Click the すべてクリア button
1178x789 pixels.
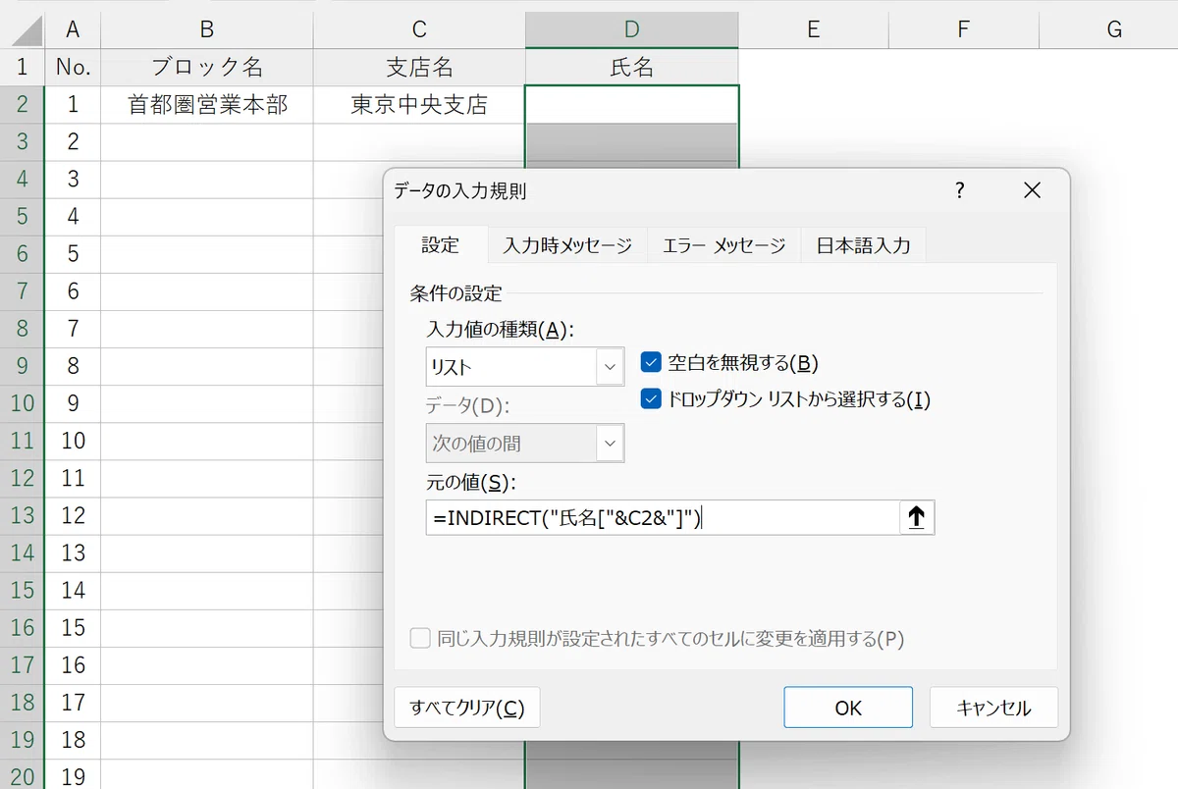(x=467, y=708)
